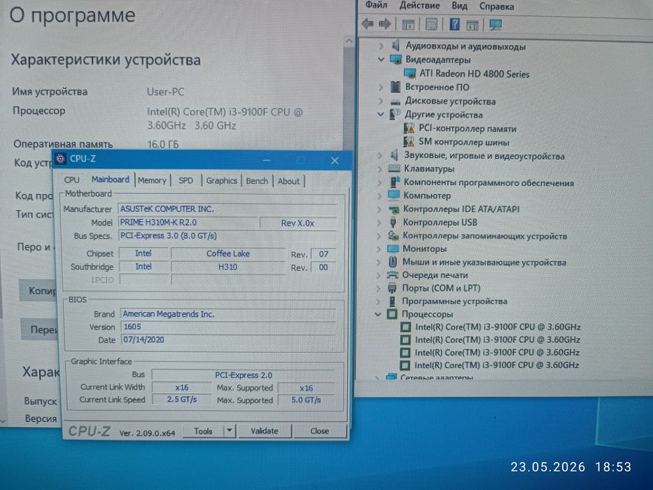Click the PRIME H310M-K R2.0 model field
The width and height of the screenshot is (653, 490).
[x=188, y=223]
